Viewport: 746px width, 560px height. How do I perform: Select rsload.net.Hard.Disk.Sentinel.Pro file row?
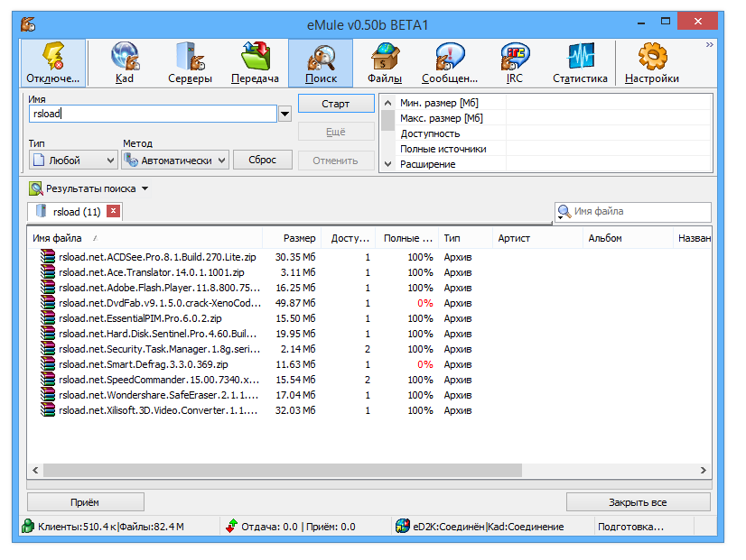[x=369, y=334]
